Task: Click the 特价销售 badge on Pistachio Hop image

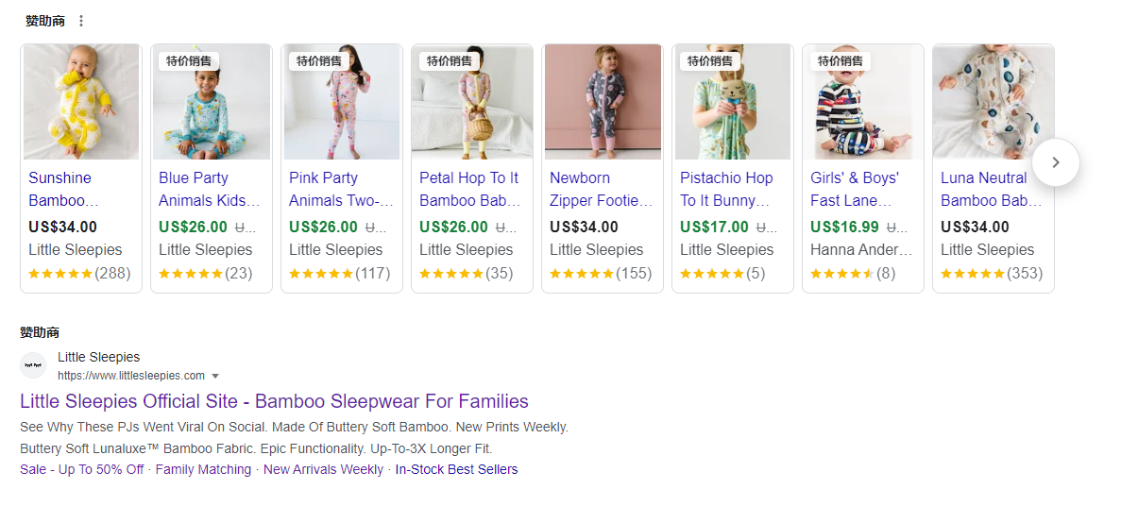Action: [710, 61]
